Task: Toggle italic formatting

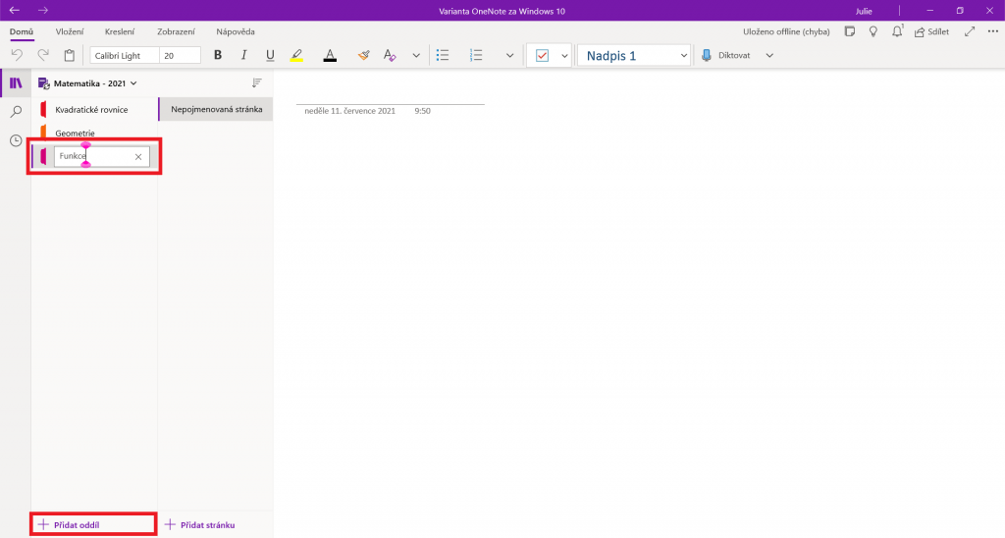Action: point(243,56)
